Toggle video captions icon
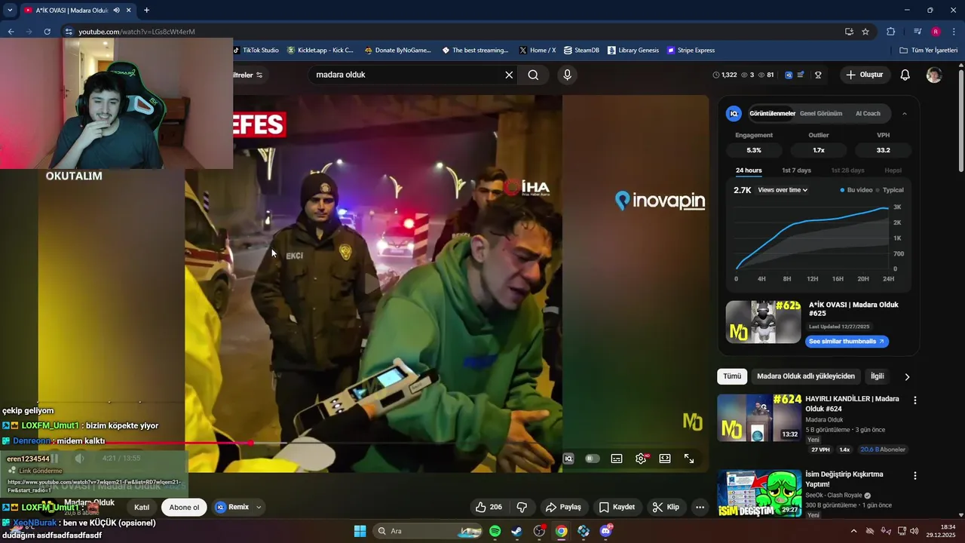Viewport: 965px width, 543px height. [617, 459]
